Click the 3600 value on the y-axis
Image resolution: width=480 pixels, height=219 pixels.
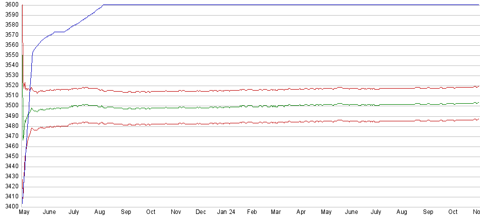pyautogui.click(x=10, y=5)
